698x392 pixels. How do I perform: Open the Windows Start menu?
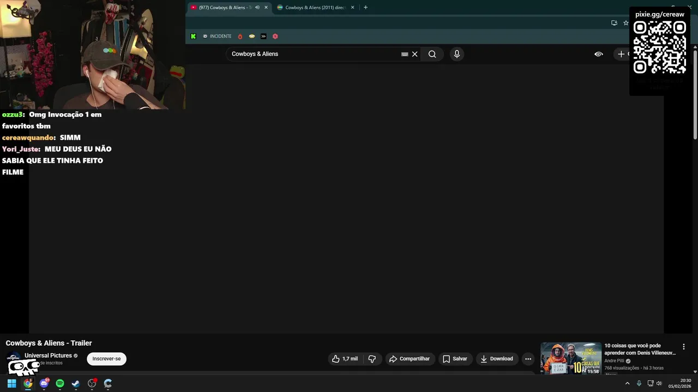(x=11, y=383)
